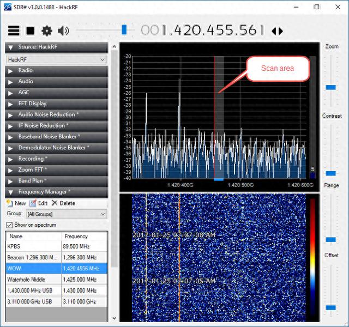This screenshot has width=349, height=327.
Task: Open the gear configuration settings
Action: pos(47,31)
